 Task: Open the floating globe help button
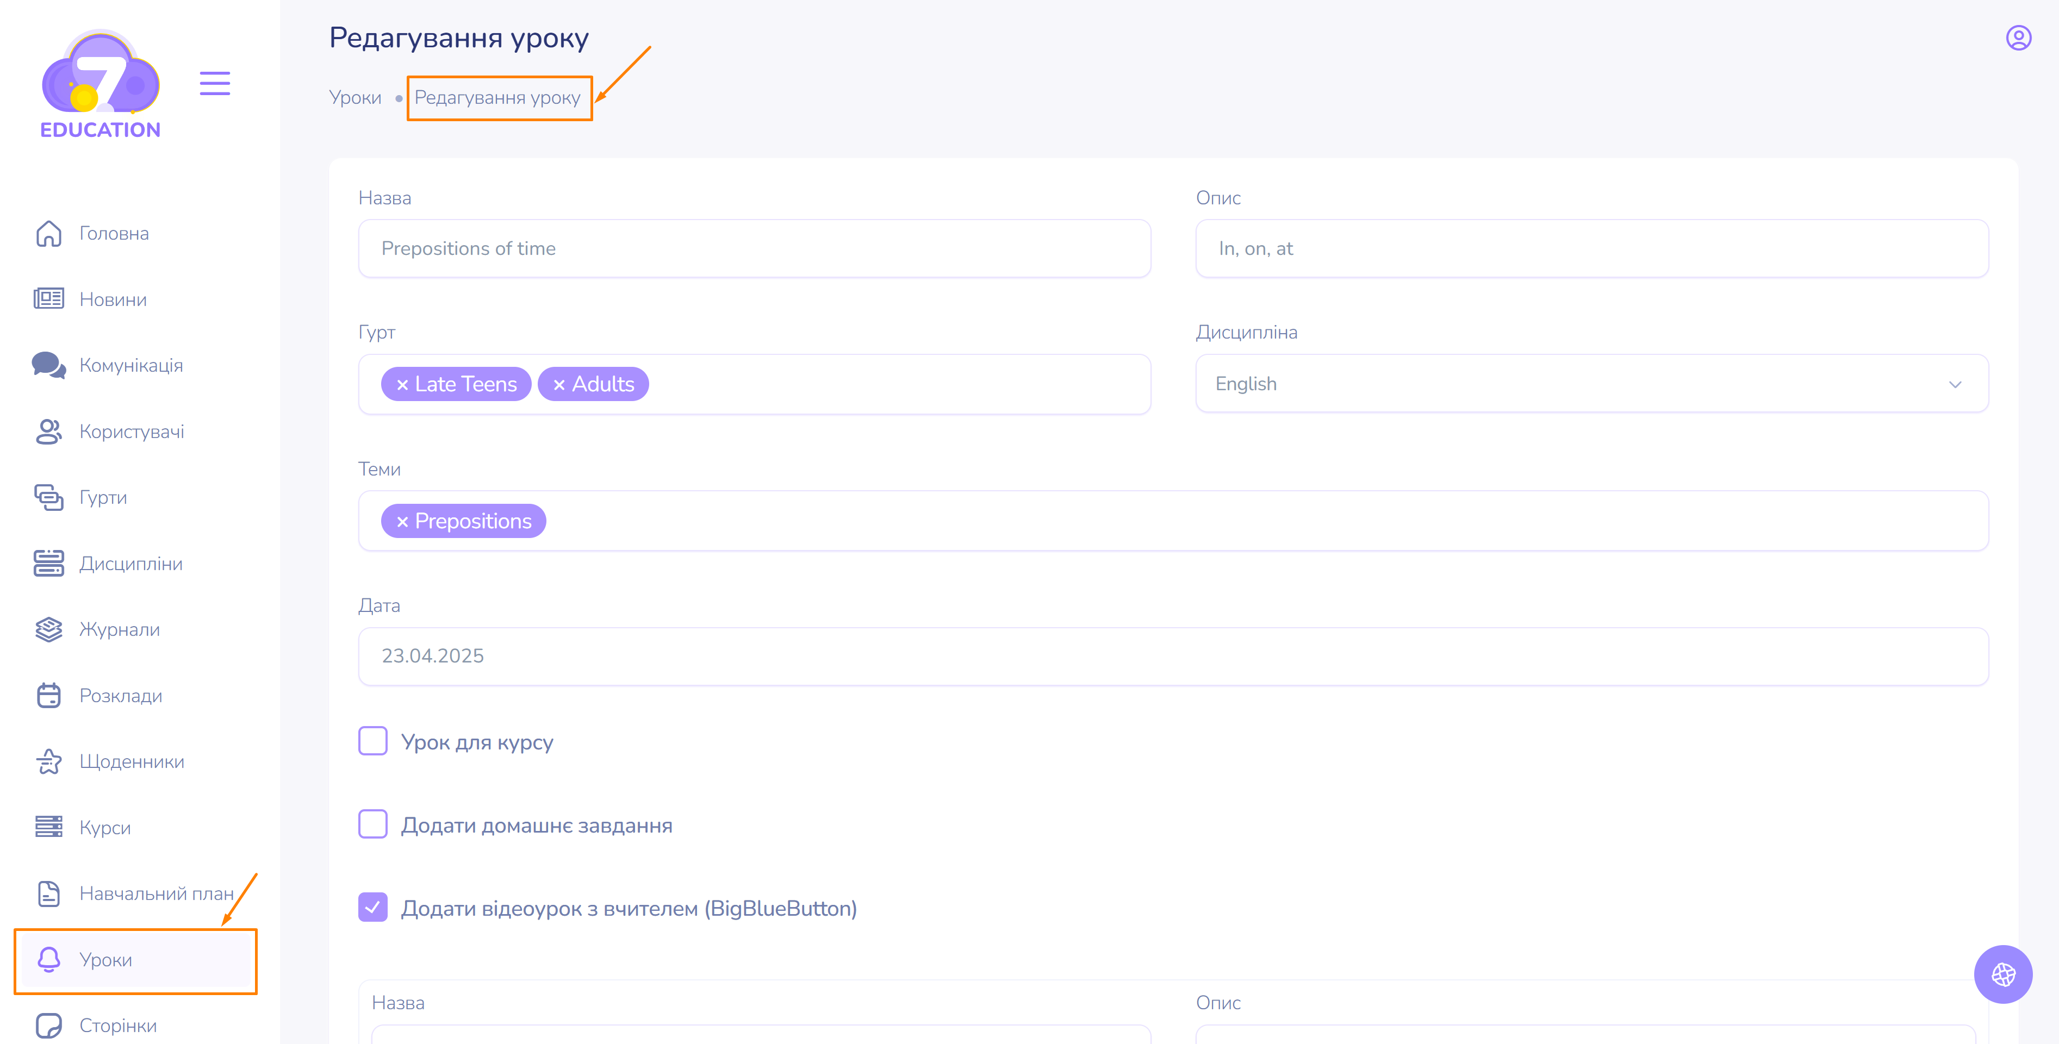[x=2003, y=974]
